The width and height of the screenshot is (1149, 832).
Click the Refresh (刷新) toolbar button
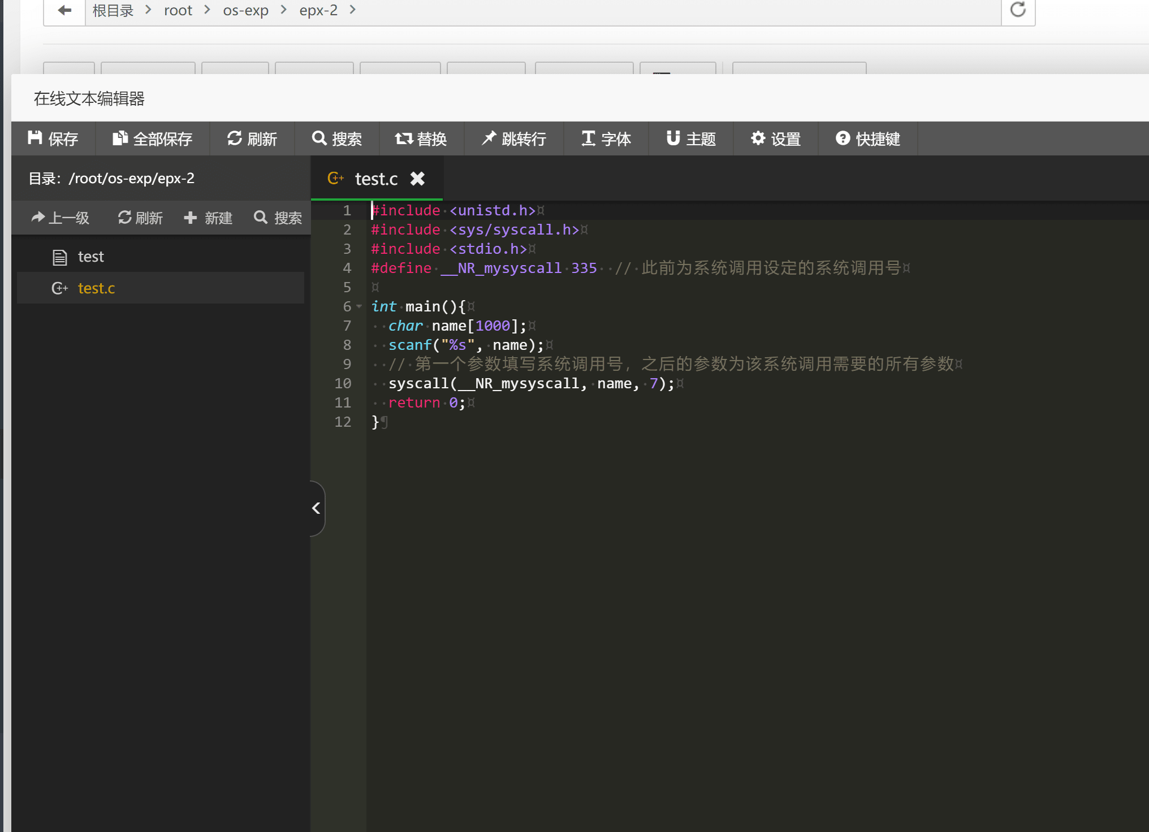tap(252, 138)
